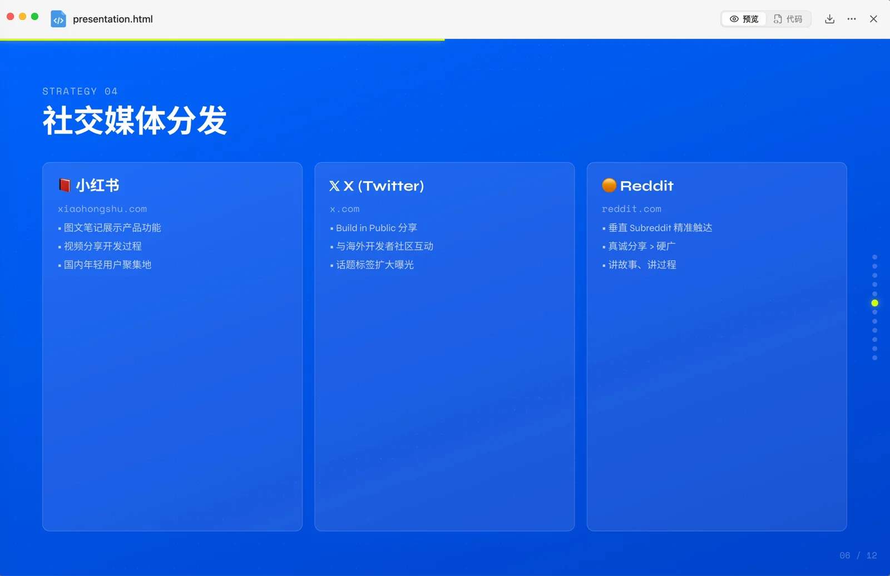
Task: Click the STRATEGY 04 label
Action: [80, 91]
